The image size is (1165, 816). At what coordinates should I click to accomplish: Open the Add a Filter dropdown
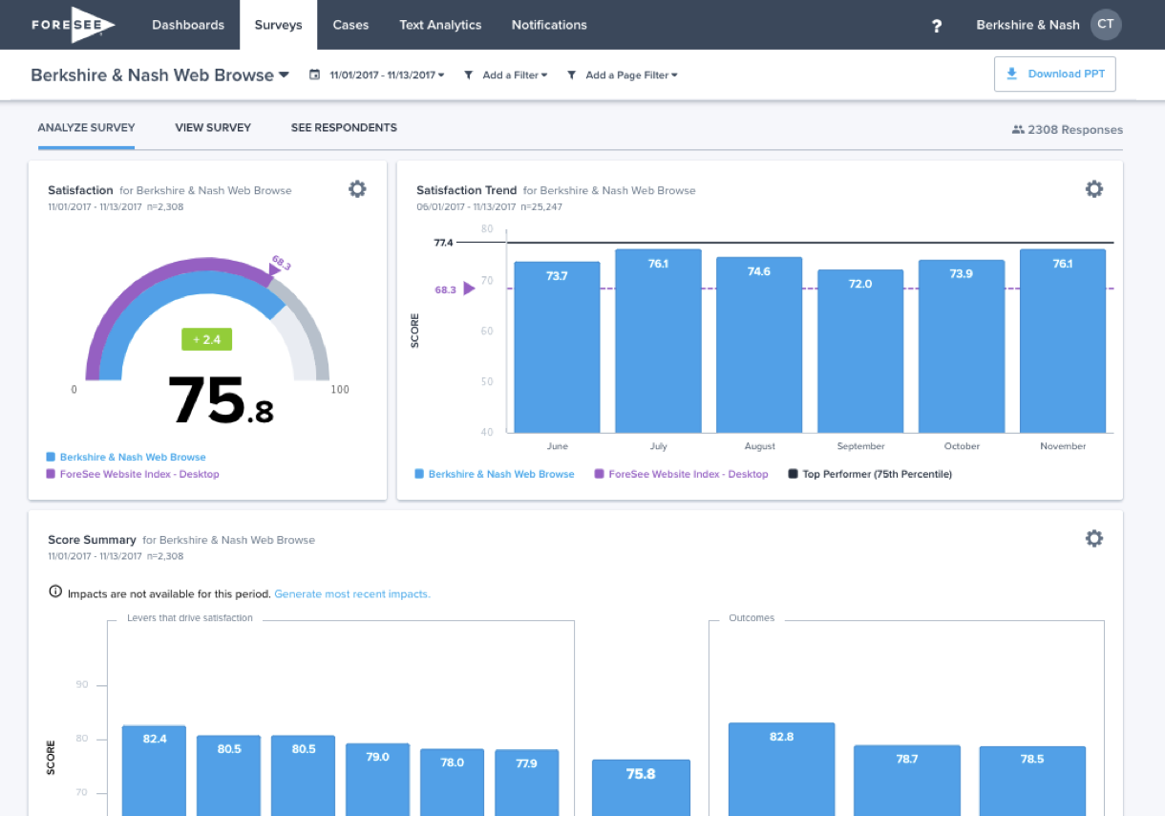tap(515, 75)
